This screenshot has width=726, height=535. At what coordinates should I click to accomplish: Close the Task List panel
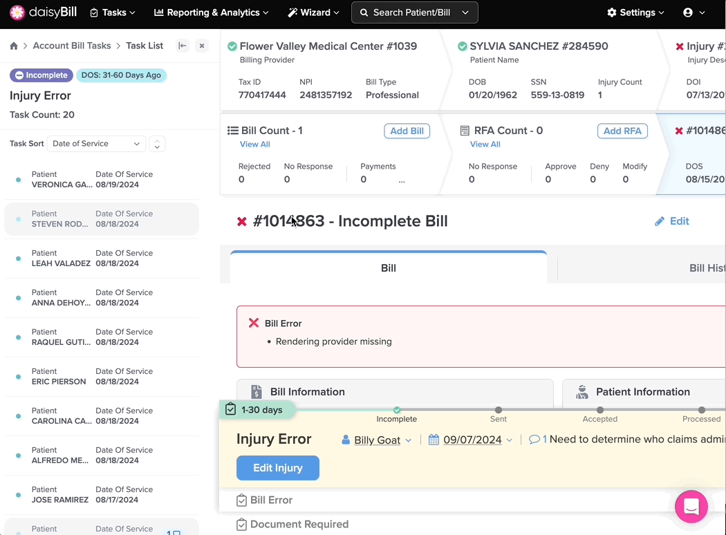[202, 46]
